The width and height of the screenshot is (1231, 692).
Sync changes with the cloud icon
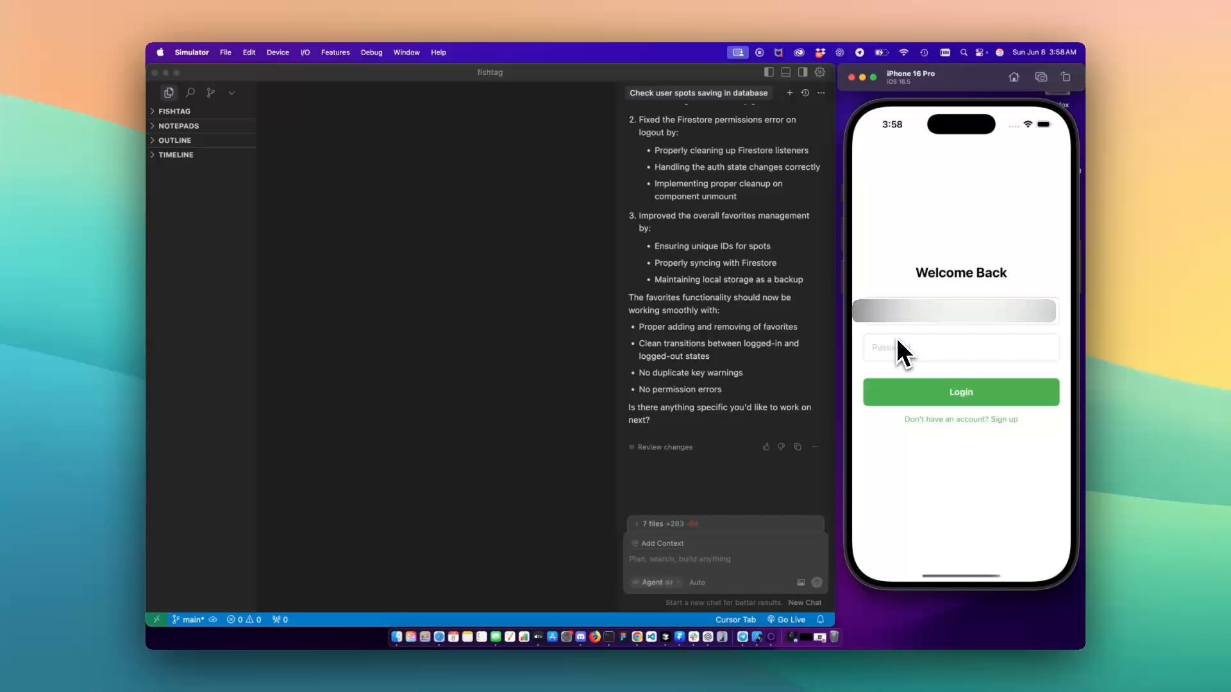pos(213,620)
